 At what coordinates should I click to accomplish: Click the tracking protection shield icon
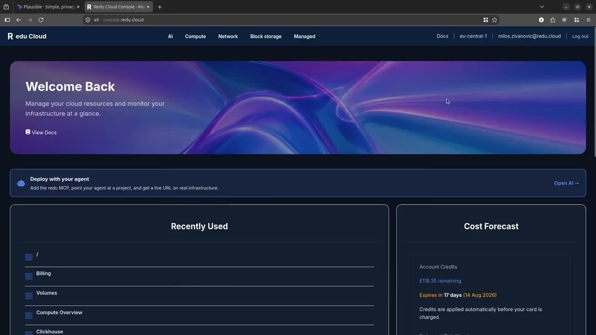coord(88,20)
